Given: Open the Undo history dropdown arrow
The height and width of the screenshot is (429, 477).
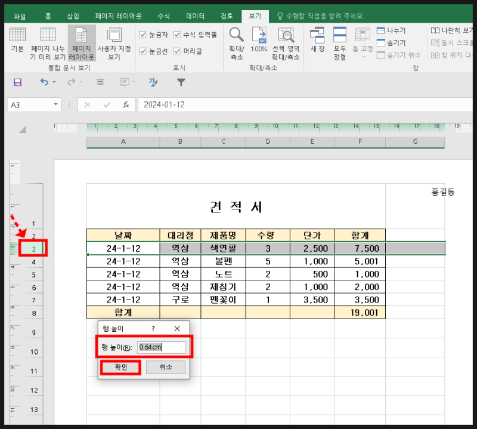Looking at the screenshot, I should 54,82.
